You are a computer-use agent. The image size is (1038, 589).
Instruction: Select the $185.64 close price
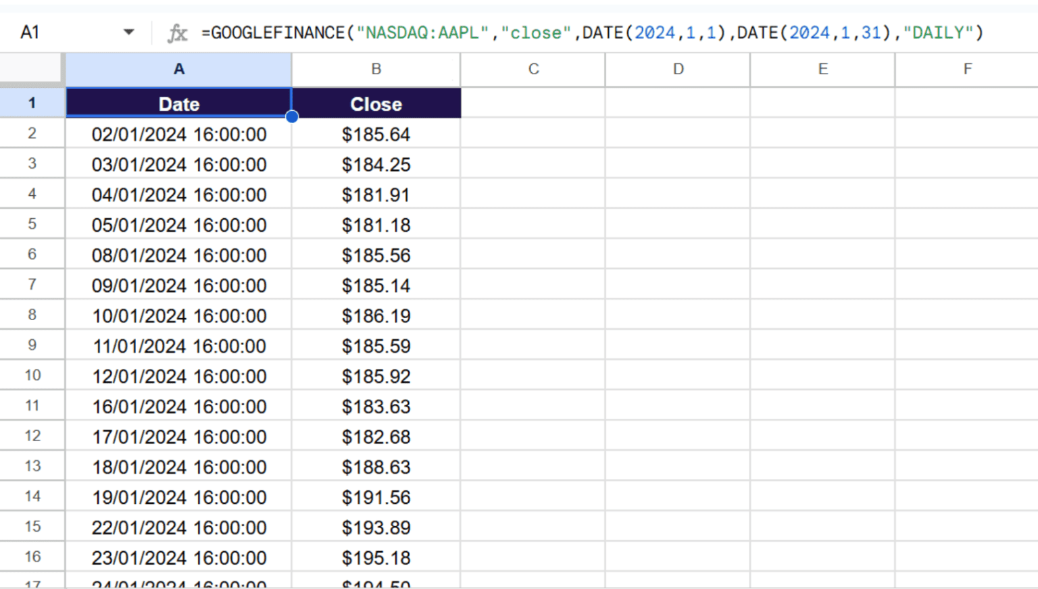(x=376, y=134)
